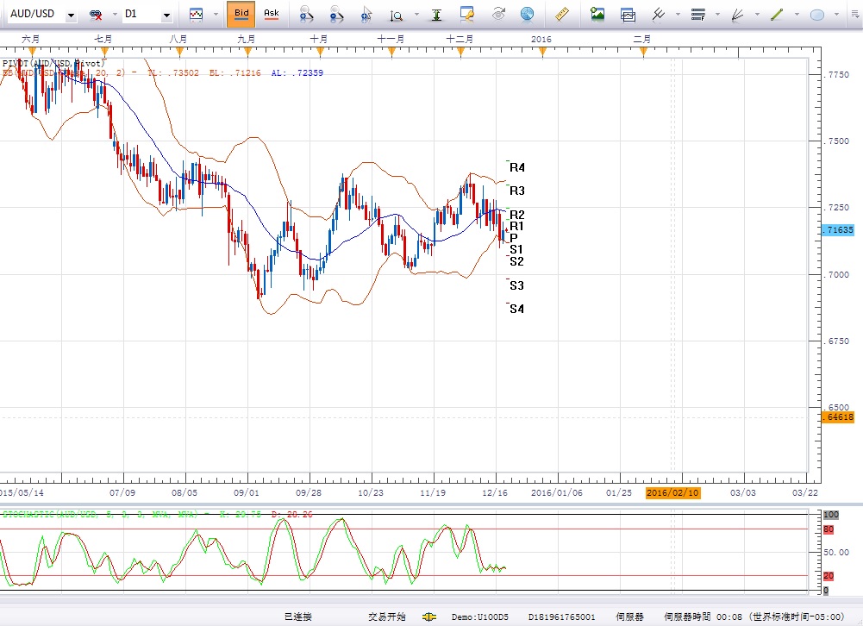The image size is (863, 626).
Task: Select the ruler measurement tool
Action: [562, 14]
